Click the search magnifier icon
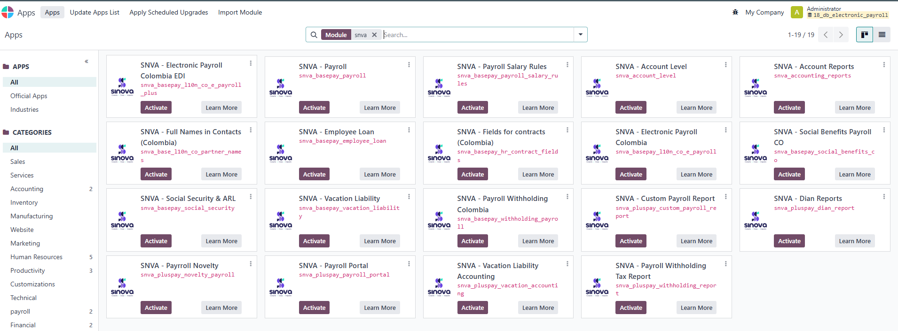The image size is (898, 331). point(314,35)
